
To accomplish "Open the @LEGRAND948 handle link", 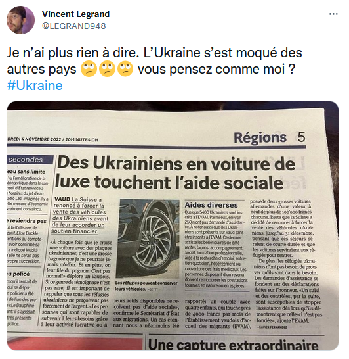I will pyautogui.click(x=73, y=26).
